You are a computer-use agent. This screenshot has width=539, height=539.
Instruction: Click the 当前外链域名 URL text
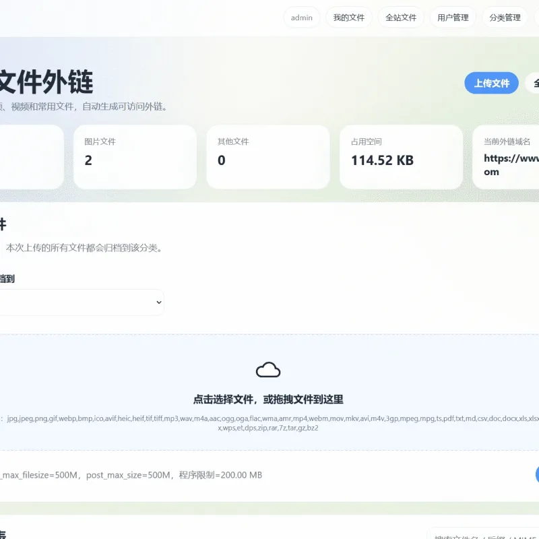[x=511, y=165]
